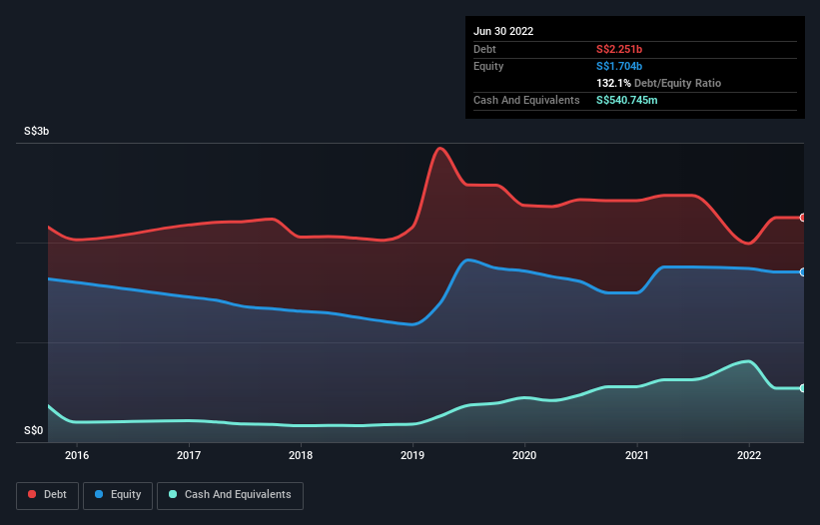Click the S$0 y-axis label
820x525 pixels.
tap(34, 431)
